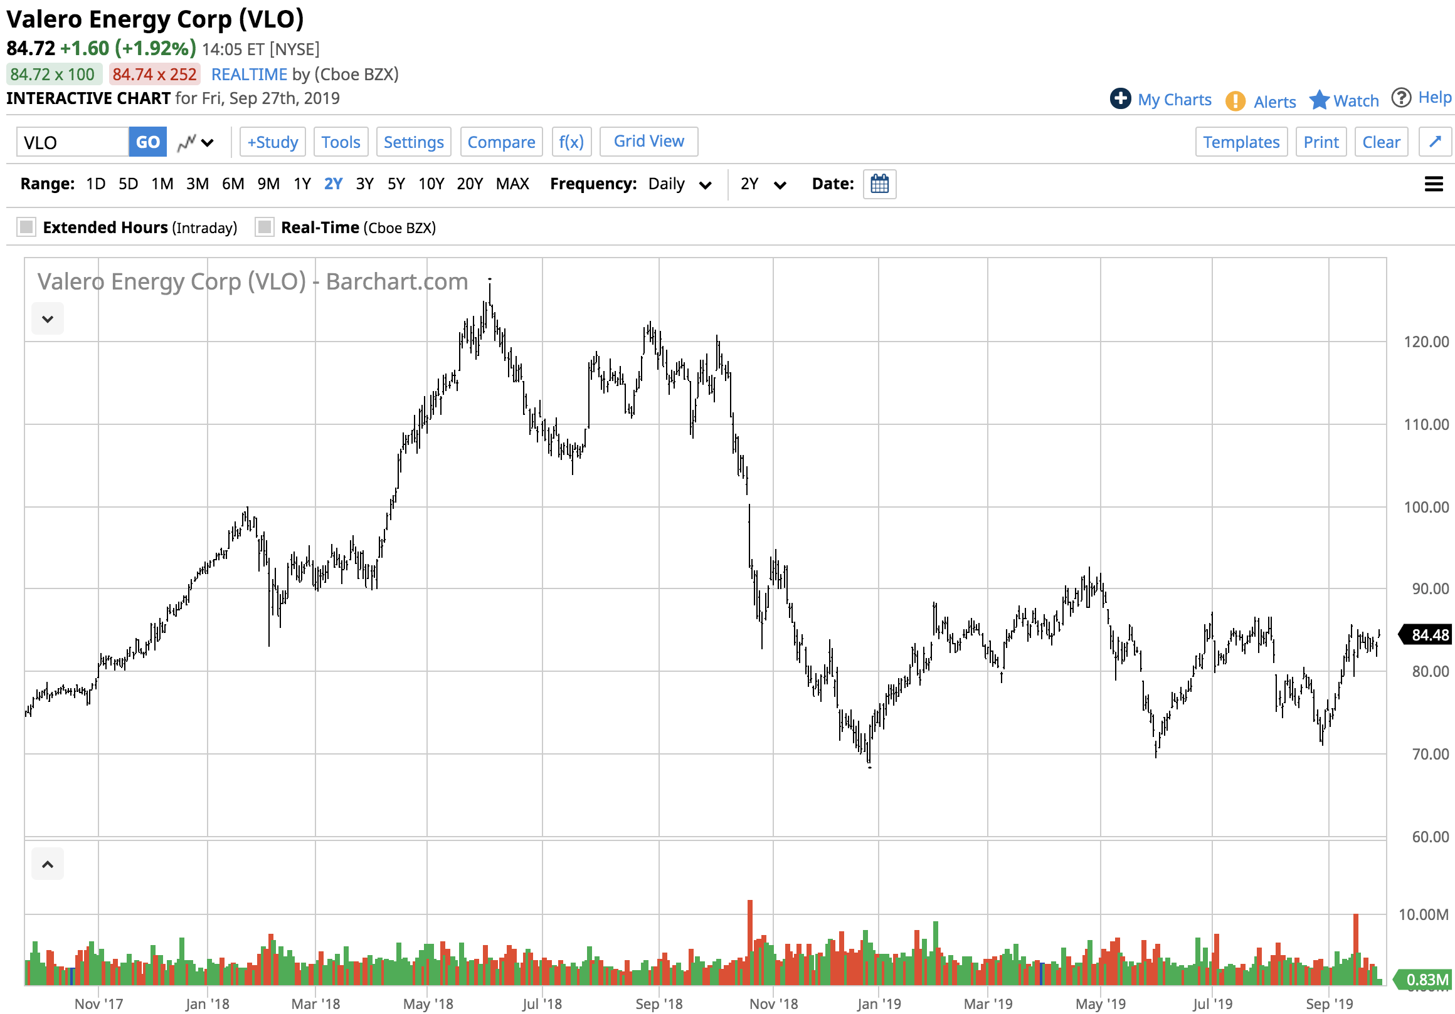Click the 84.72 x 100 bid quote
Image resolution: width=1455 pixels, height=1014 pixels.
53,74
